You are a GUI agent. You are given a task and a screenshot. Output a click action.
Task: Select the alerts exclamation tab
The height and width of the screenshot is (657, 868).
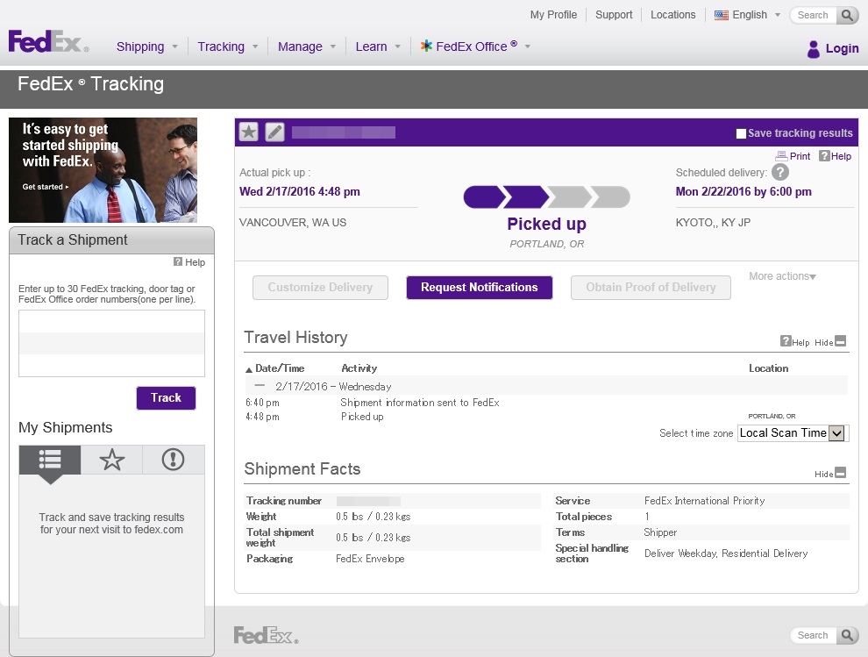[x=174, y=460]
